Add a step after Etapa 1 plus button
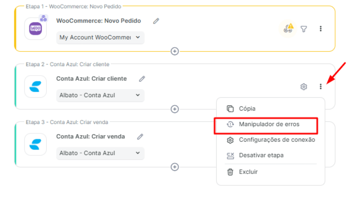The width and height of the screenshot is (364, 199). coord(174,51)
